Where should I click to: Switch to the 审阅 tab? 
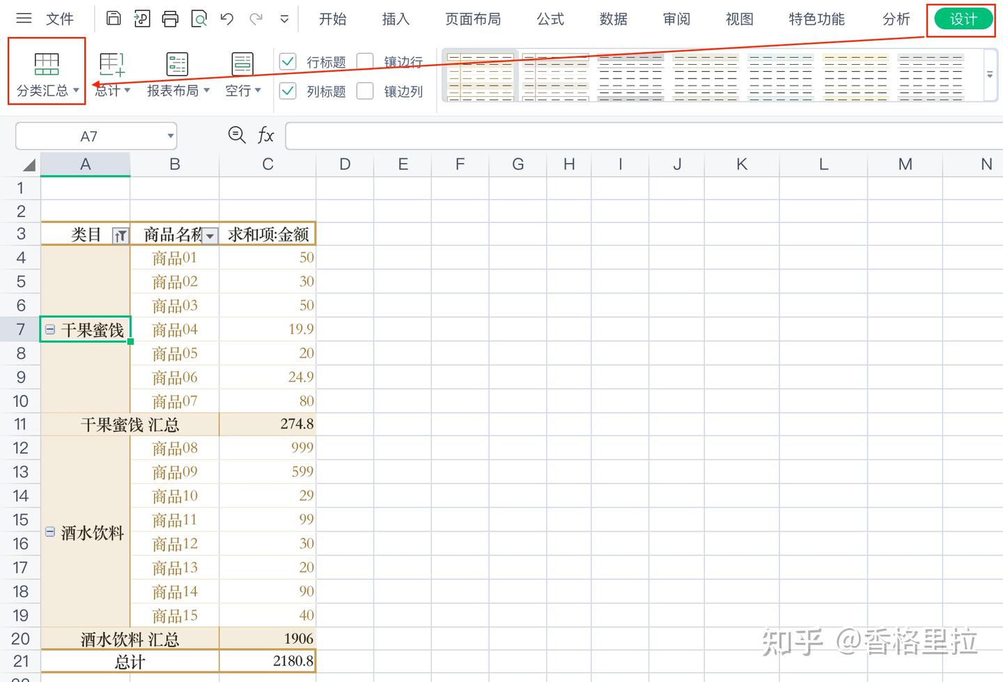676,19
